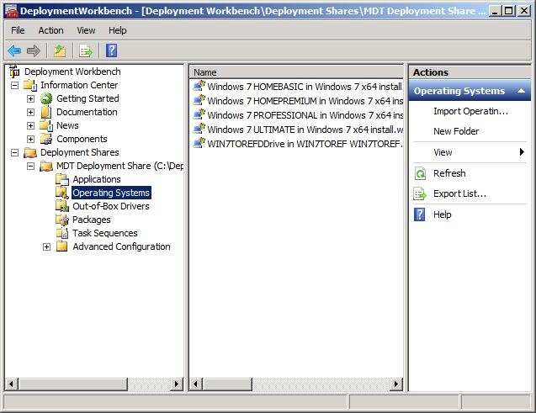Viewport: 536px width, 413px height.
Task: Expand the News node
Action: [x=31, y=125]
